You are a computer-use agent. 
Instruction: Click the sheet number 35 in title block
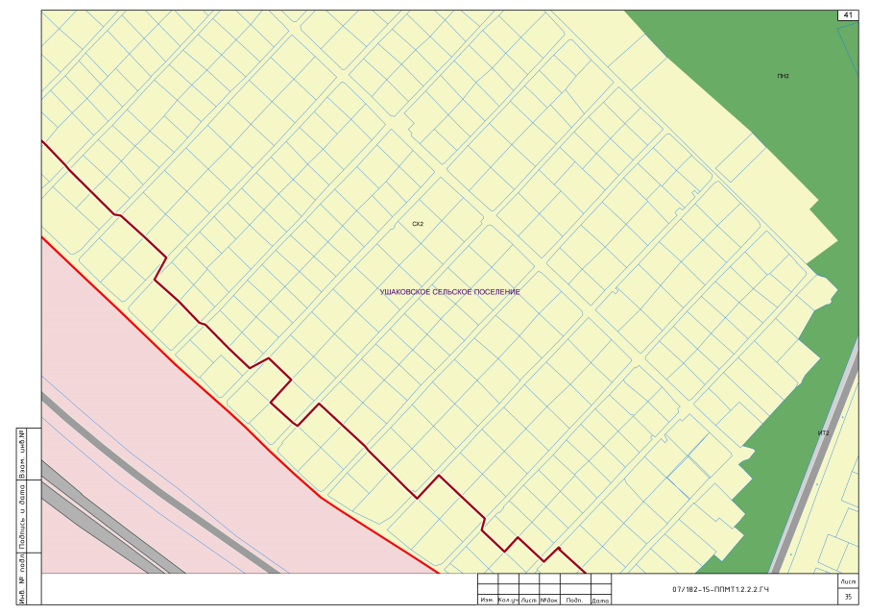click(x=848, y=597)
